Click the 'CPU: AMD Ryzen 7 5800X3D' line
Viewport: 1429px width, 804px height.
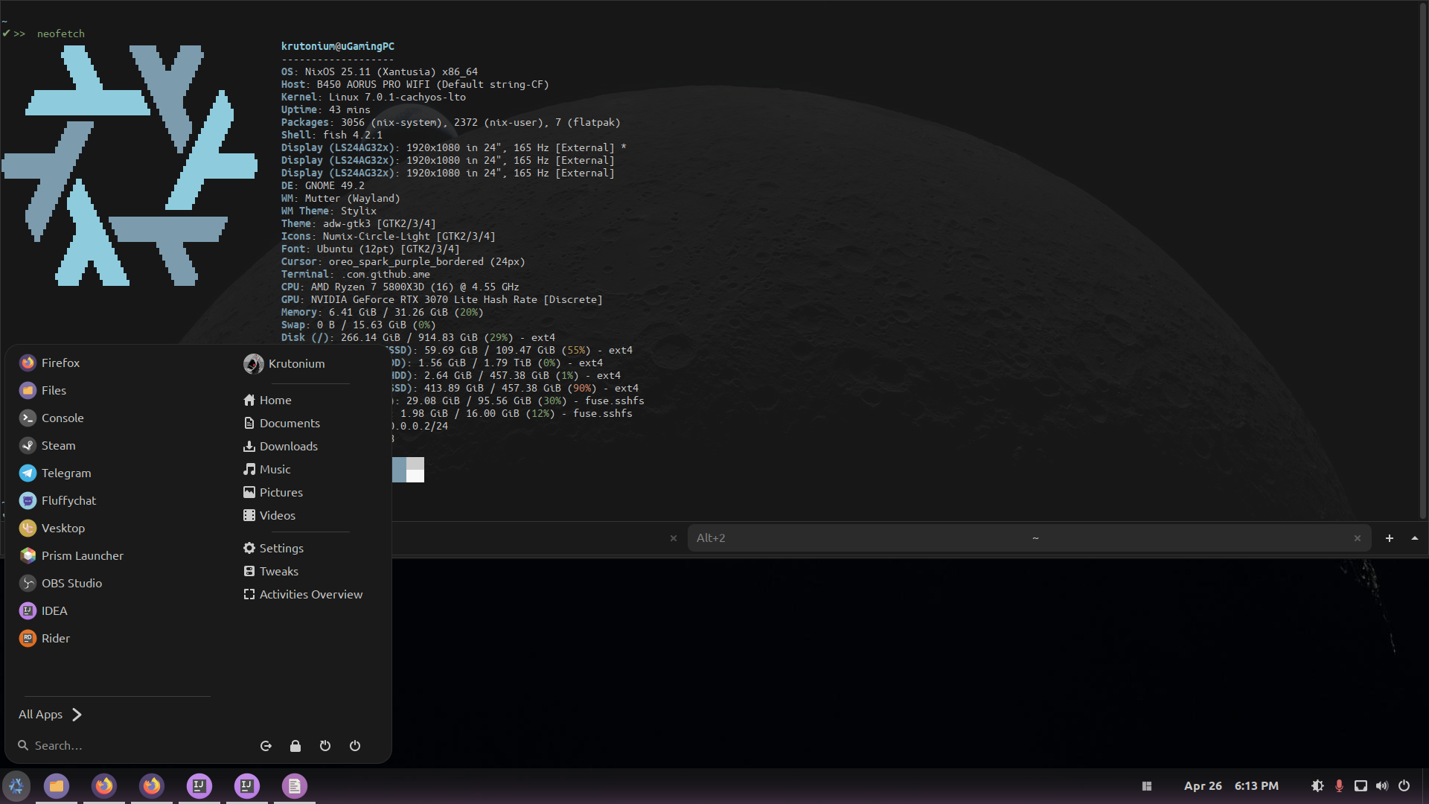click(400, 287)
